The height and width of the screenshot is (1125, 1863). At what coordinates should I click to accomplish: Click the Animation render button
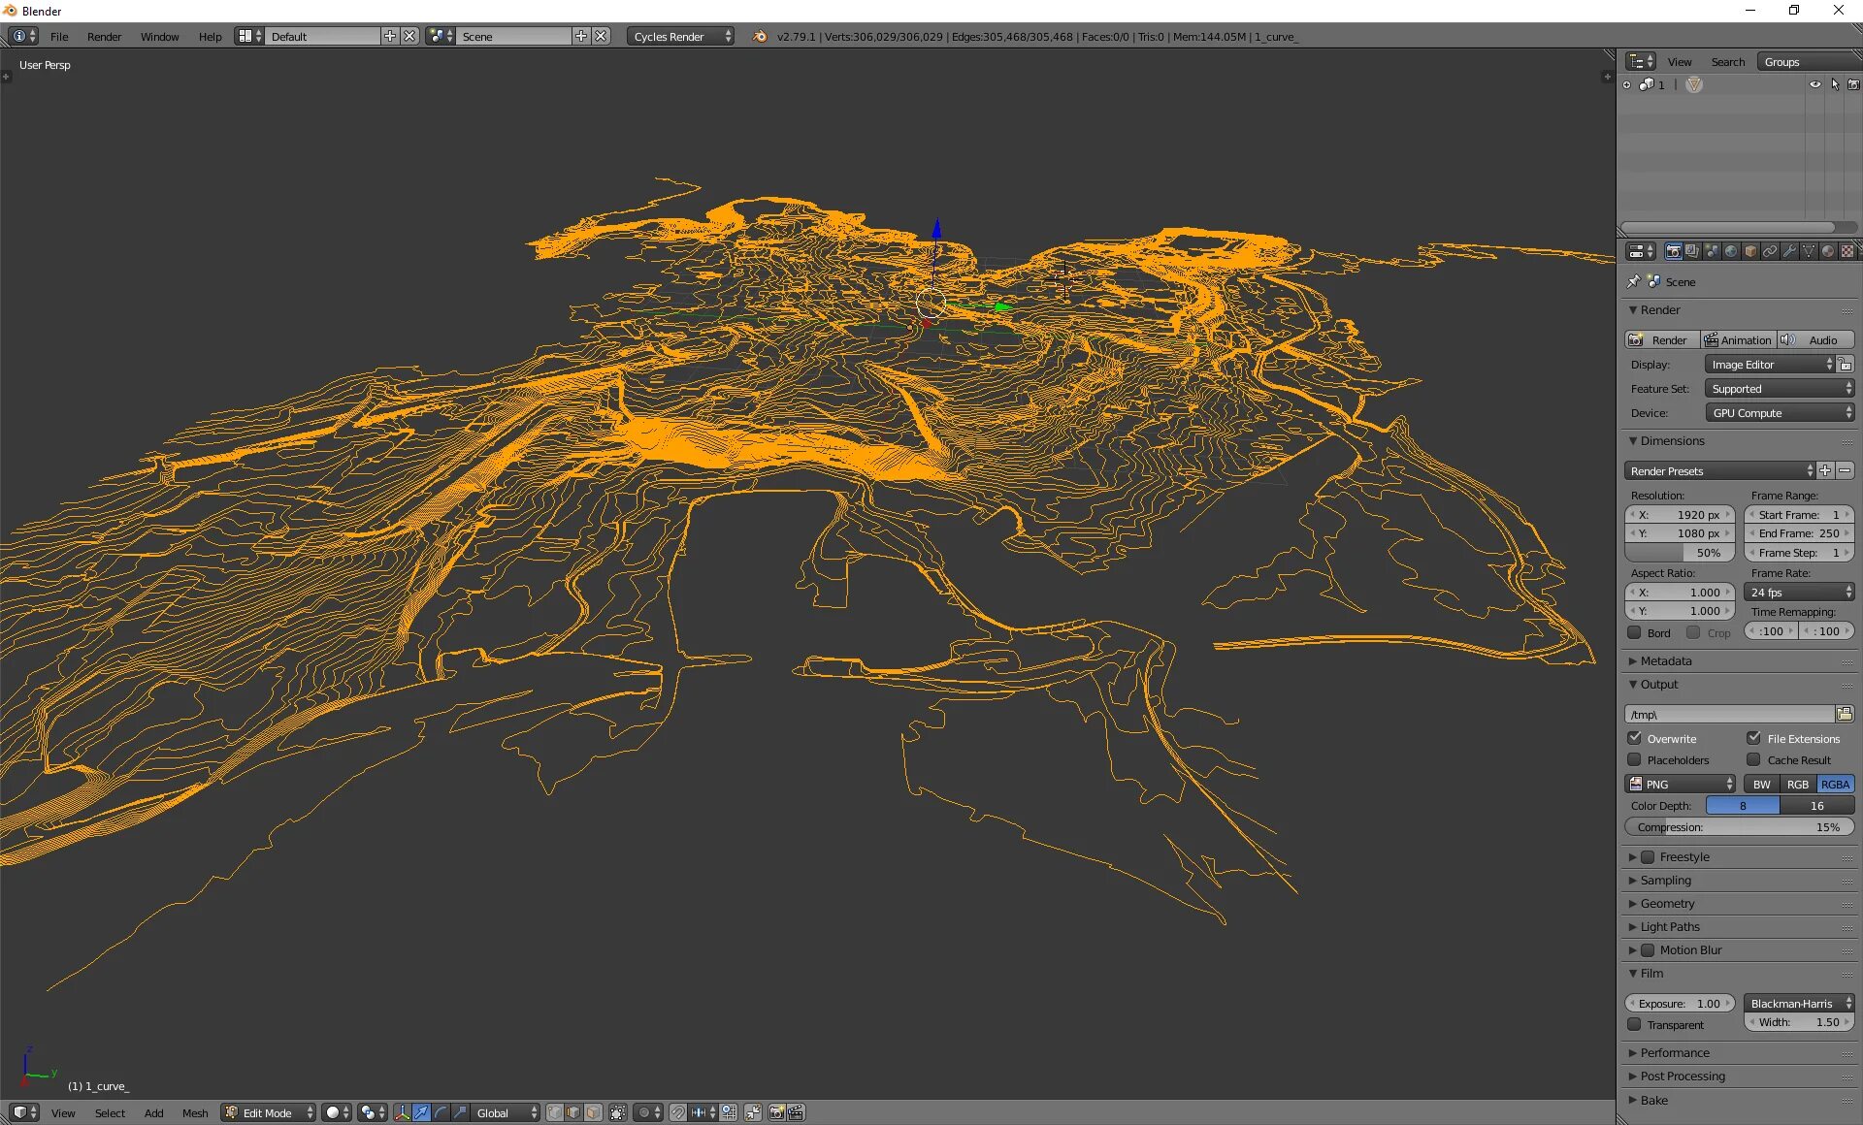[x=1737, y=339]
